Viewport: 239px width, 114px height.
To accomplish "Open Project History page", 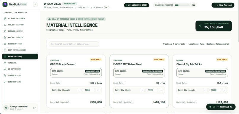I will [20, 25].
